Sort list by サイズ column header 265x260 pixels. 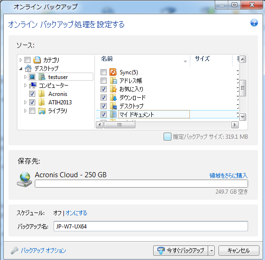click(x=211, y=59)
